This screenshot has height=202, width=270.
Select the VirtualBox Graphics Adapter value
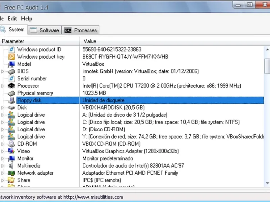pyautogui.click(x=130, y=151)
